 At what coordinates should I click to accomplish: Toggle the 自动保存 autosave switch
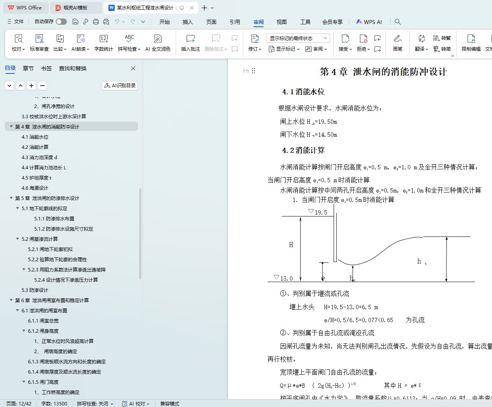[61, 22]
